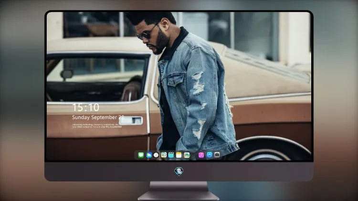Click the 15:10 clock widget
This screenshot has width=358, height=201.
coord(86,107)
